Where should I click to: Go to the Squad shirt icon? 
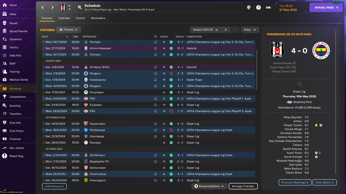point(4,23)
